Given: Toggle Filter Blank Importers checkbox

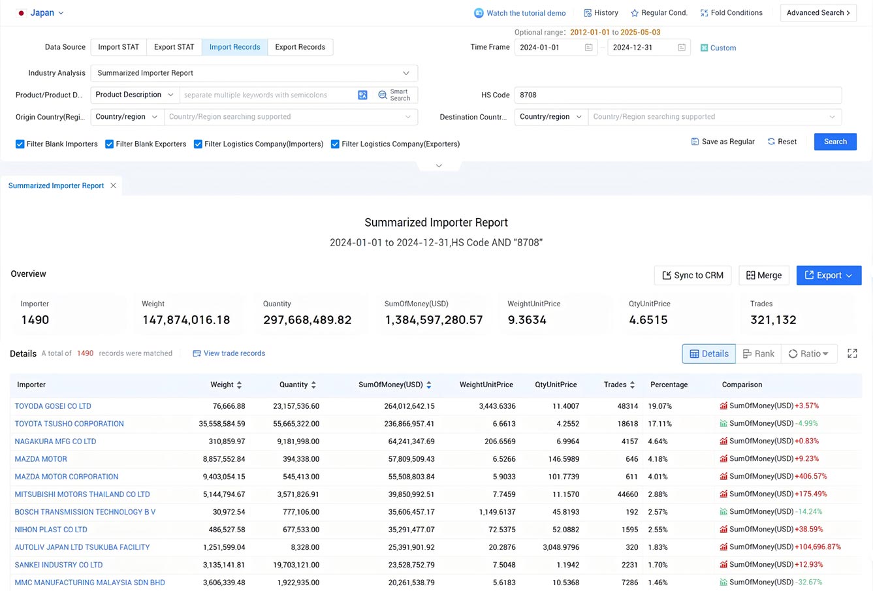Looking at the screenshot, I should tap(20, 144).
